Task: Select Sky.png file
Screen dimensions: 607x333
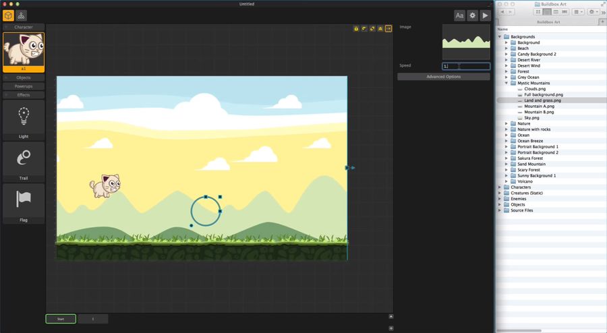Action: [x=531, y=118]
